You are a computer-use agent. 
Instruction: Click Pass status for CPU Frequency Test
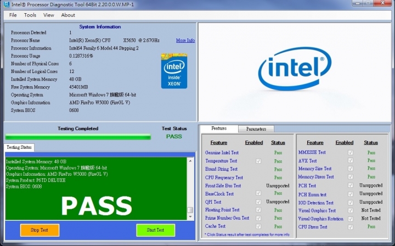point(278,177)
